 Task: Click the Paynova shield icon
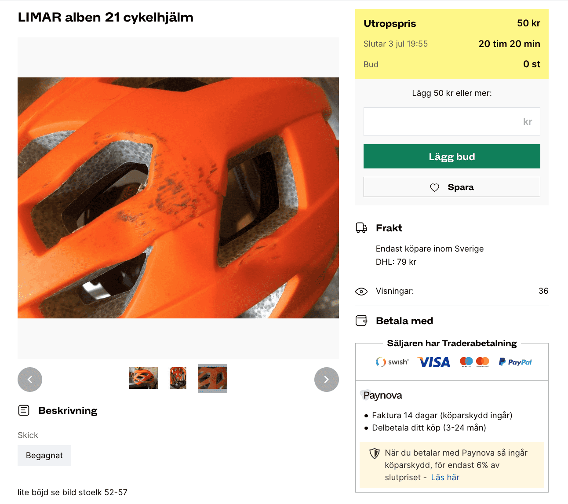click(374, 453)
